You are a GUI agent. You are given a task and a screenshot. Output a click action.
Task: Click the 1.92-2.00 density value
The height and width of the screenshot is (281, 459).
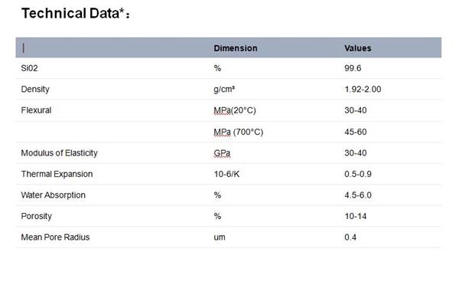point(363,89)
